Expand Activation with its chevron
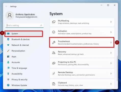 [x=111, y=32]
